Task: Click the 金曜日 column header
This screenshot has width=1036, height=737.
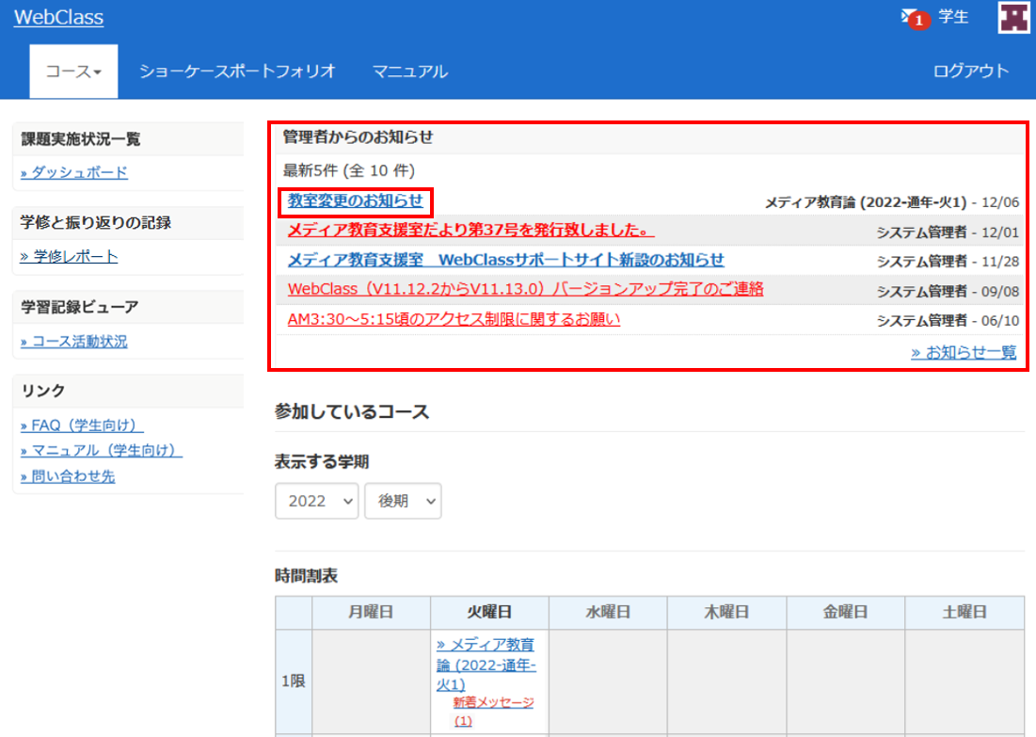Action: tap(846, 612)
